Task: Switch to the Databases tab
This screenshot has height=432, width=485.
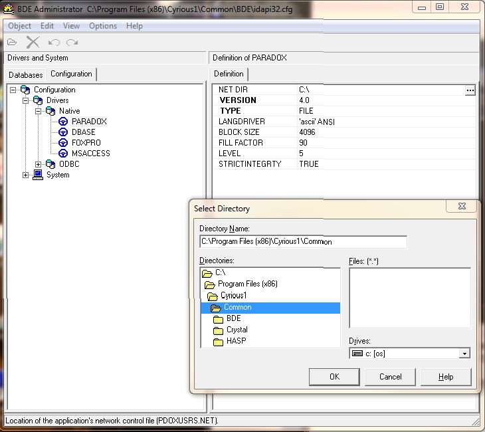Action: pos(26,75)
